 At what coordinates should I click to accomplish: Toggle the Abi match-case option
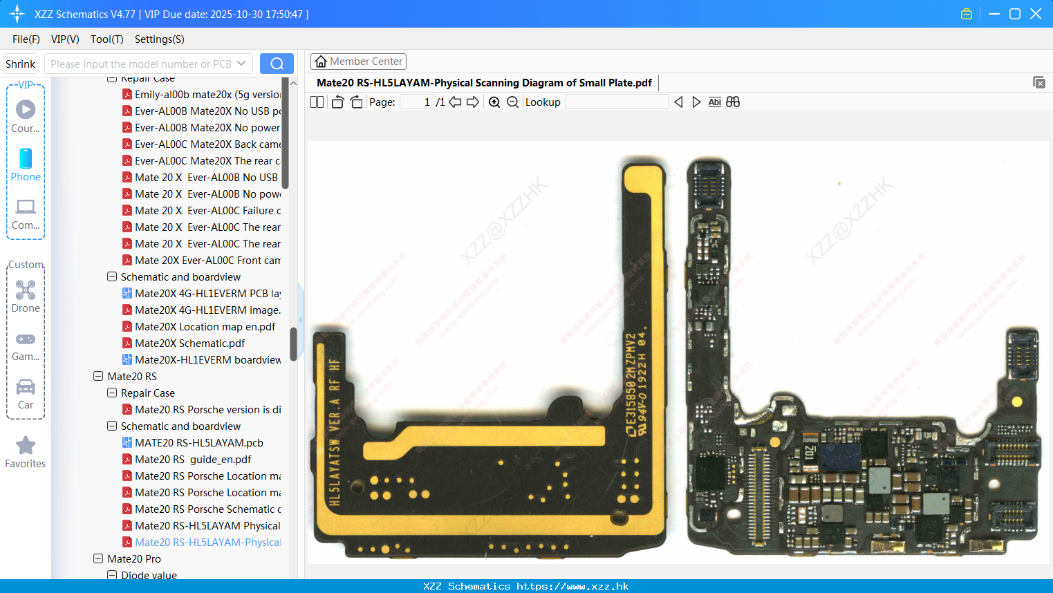pyautogui.click(x=714, y=102)
